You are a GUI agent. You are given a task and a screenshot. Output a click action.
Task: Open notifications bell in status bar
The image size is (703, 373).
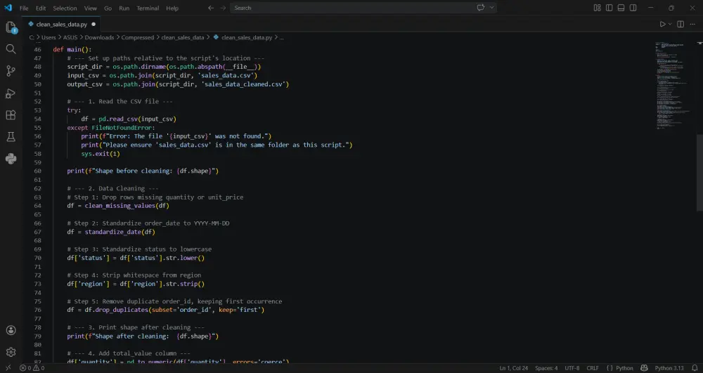point(695,368)
